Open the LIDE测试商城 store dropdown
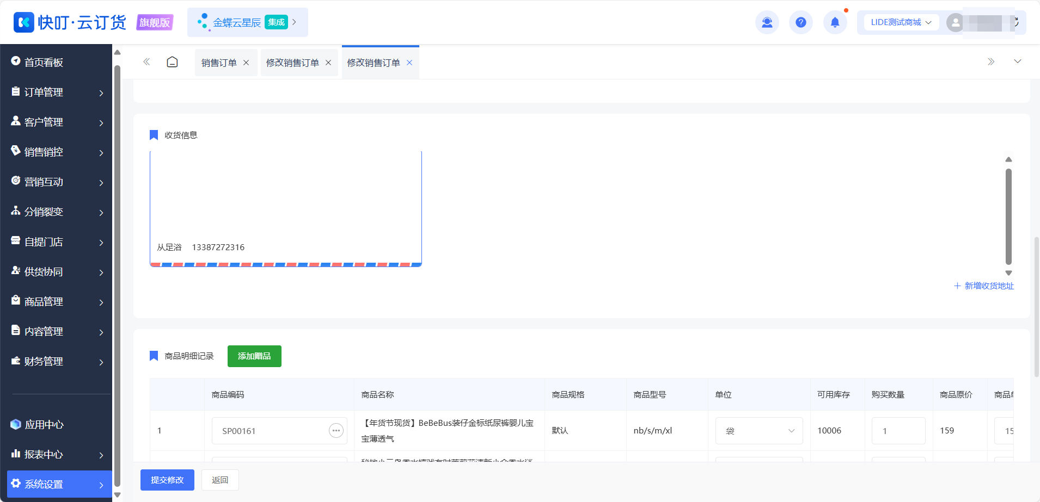Image resolution: width=1040 pixels, height=502 pixels. tap(901, 22)
